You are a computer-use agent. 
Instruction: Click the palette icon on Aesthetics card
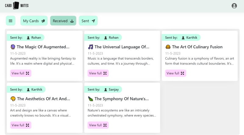click(x=13, y=99)
